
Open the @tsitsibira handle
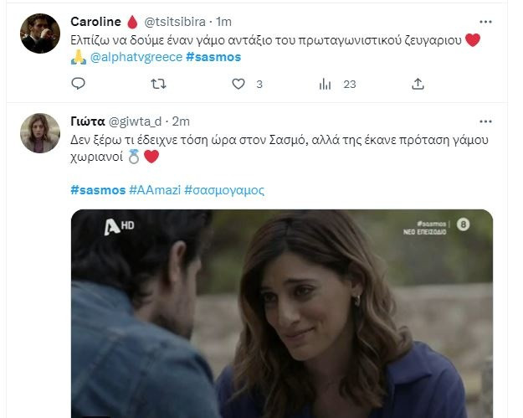tap(175, 22)
